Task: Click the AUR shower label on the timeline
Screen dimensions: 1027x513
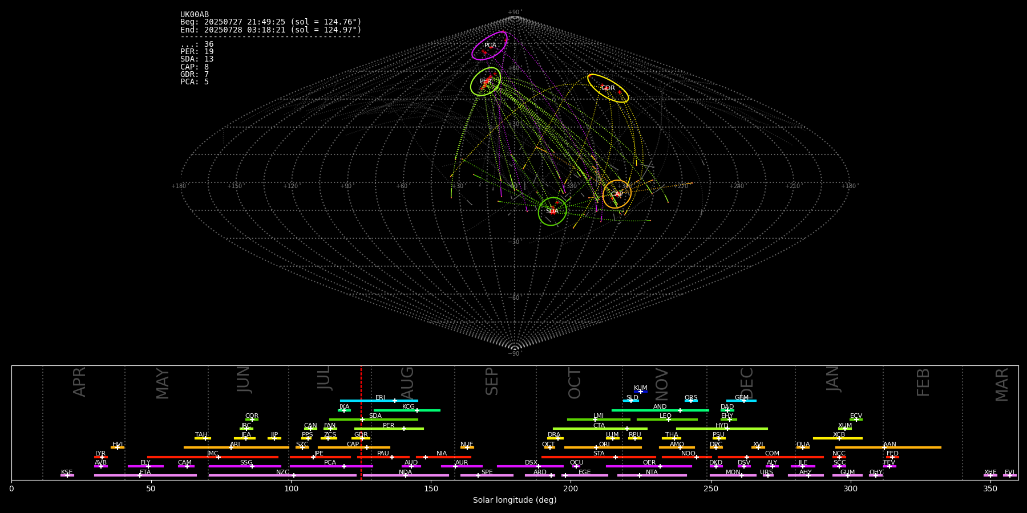Action: (462, 463)
